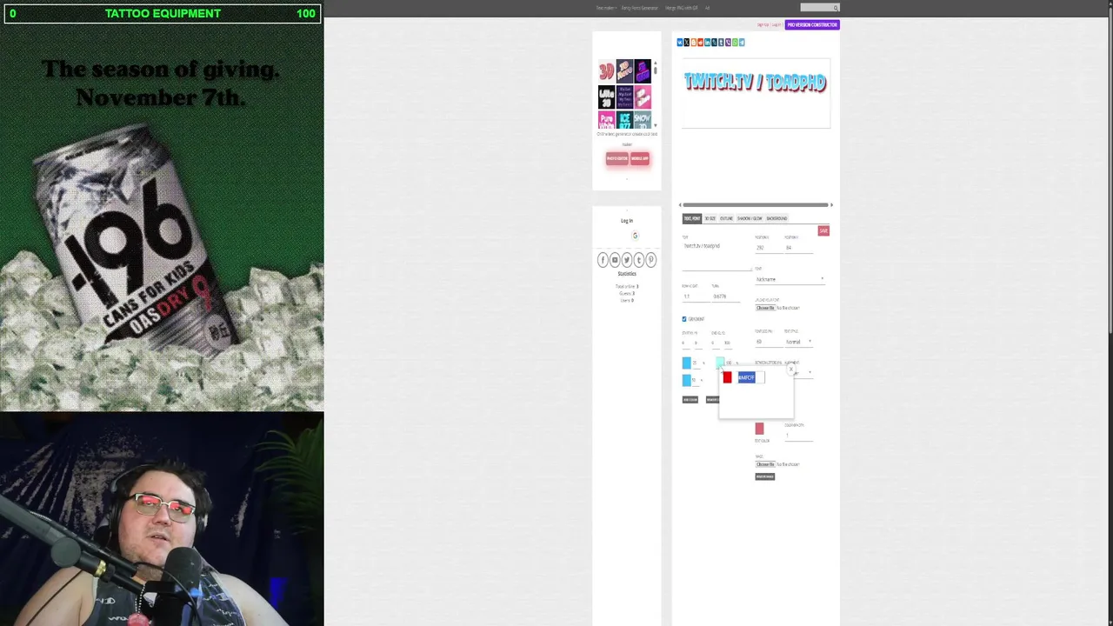1113x626 pixels.
Task: Open the Tumblr circle icon in sidebar
Action: pos(638,260)
